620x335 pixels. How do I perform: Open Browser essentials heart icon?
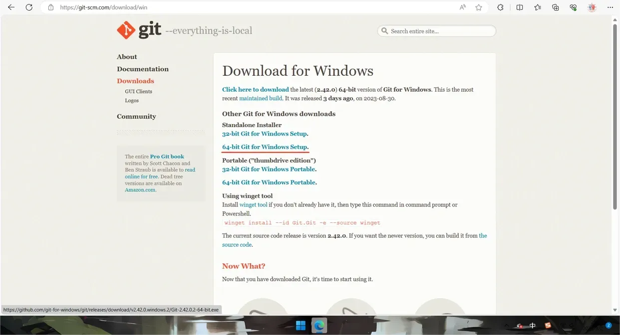point(573,7)
